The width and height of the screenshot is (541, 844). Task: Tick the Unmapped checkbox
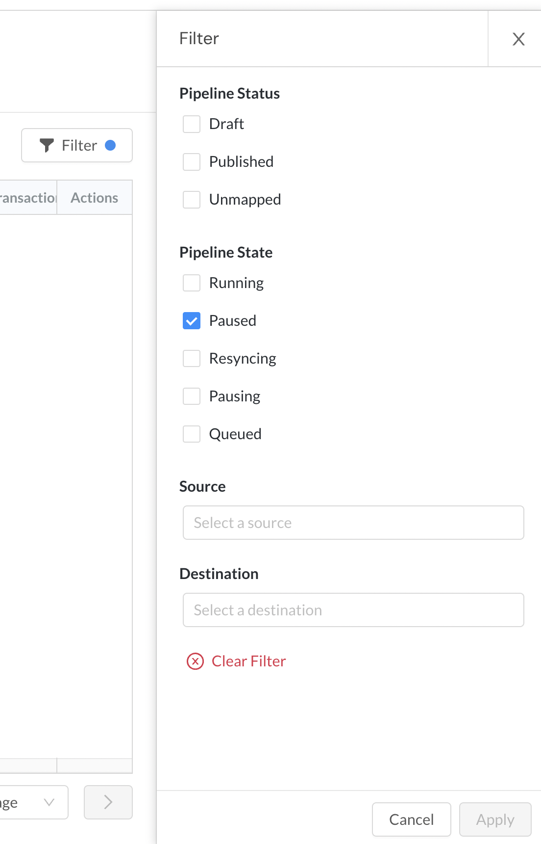pos(192,200)
